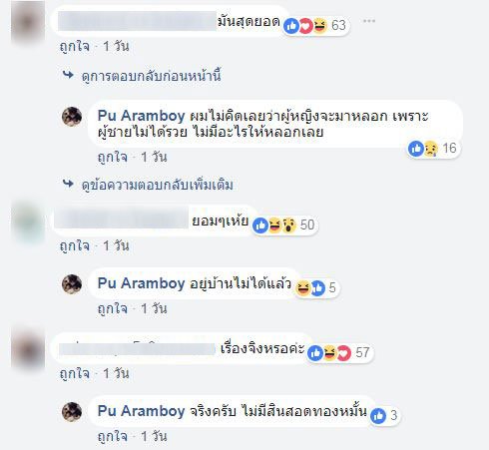Viewport: 489px width, 450px height.
Task: Like the มันสุดยอด comment via ถูกใจ
Action: 75,46
